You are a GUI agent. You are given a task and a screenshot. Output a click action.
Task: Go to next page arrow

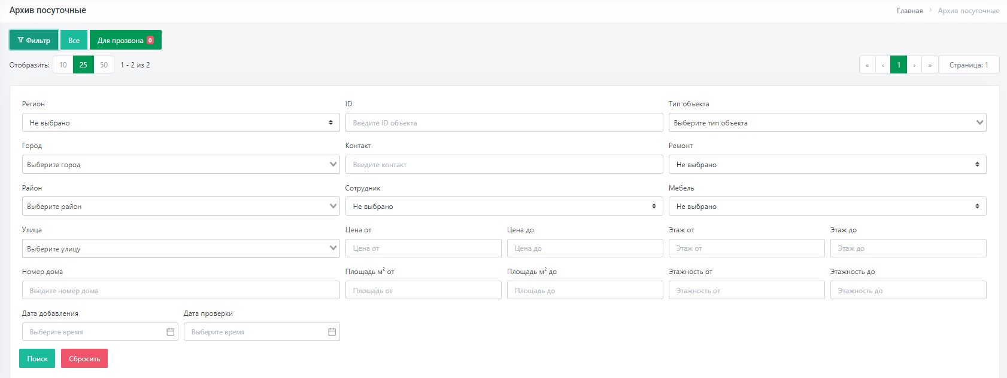click(914, 64)
